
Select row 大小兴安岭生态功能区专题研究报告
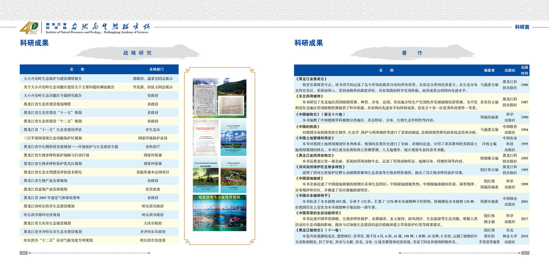click(x=99, y=96)
